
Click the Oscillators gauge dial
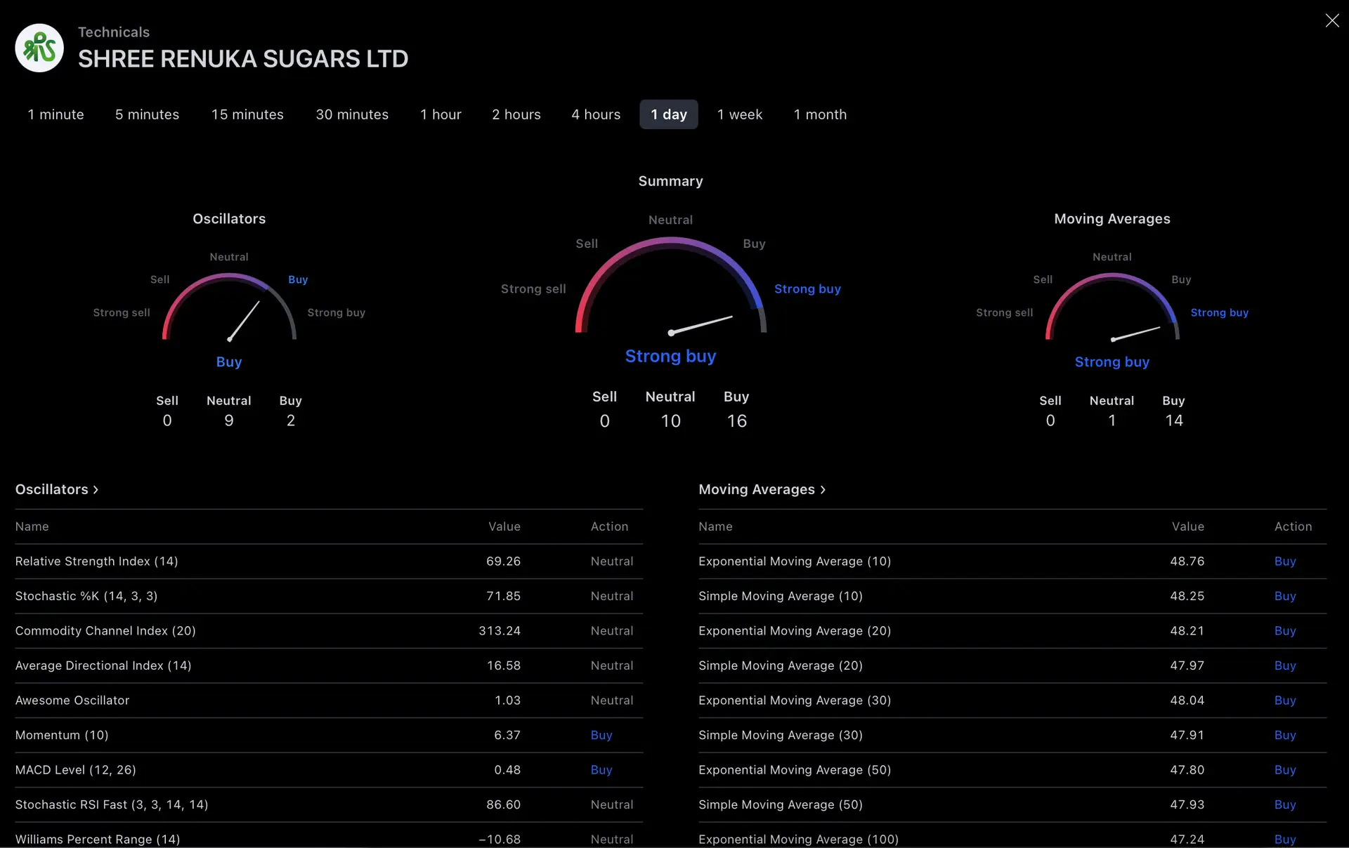(x=229, y=307)
